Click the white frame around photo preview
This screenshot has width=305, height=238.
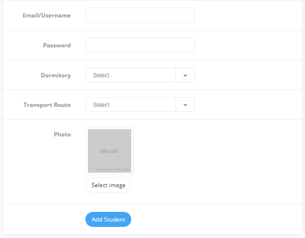[110, 128]
